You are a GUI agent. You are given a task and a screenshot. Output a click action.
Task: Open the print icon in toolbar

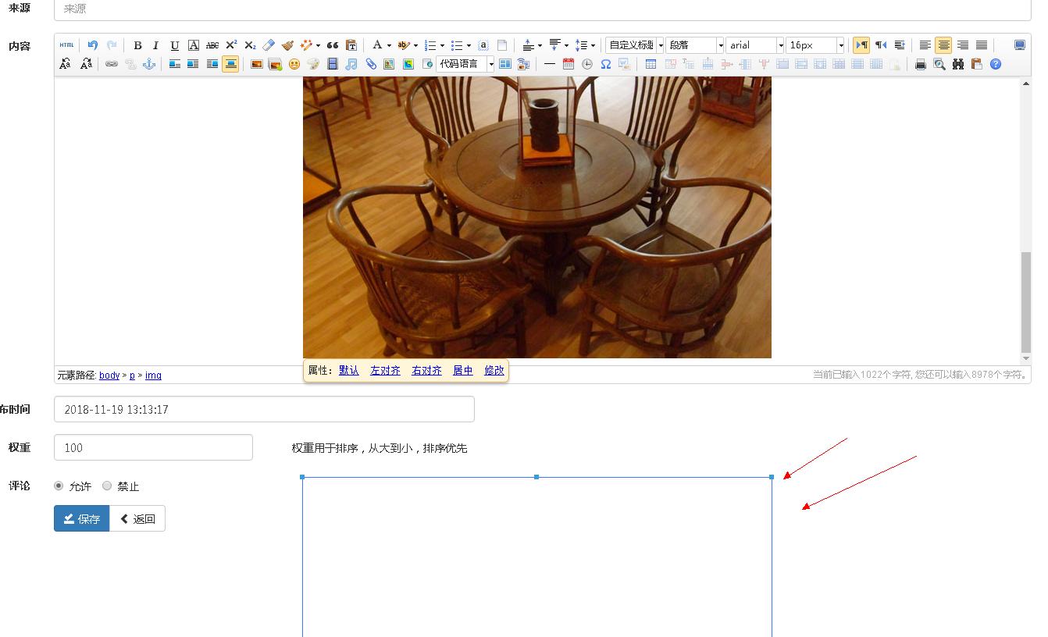pos(921,64)
